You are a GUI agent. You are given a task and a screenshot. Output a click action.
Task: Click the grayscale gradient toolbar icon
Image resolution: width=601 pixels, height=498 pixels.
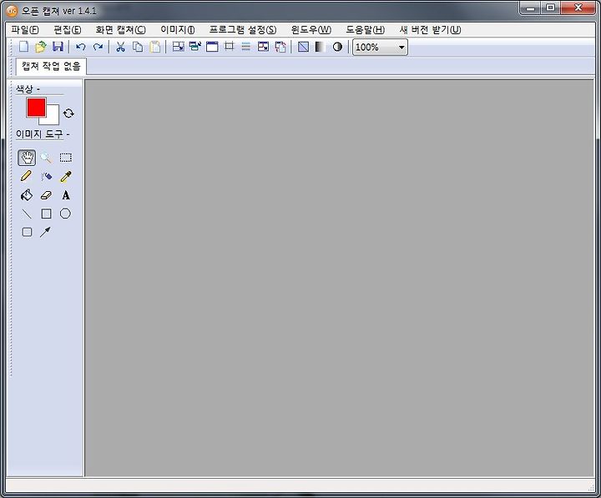coord(320,47)
